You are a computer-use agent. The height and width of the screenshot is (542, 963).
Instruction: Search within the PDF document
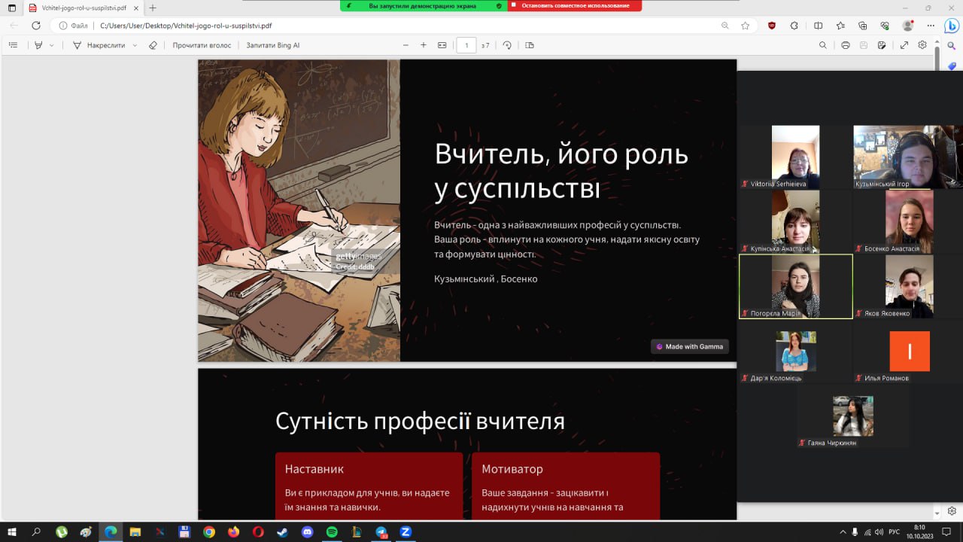click(822, 45)
